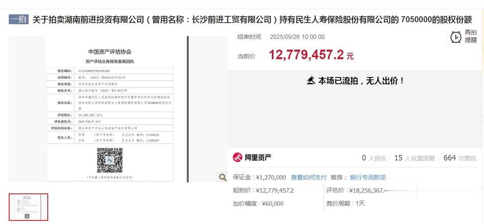Open the 查看如何支付 link

pos(308,178)
